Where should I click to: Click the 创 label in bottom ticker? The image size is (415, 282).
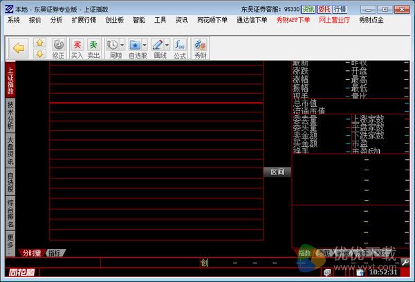[204, 263]
